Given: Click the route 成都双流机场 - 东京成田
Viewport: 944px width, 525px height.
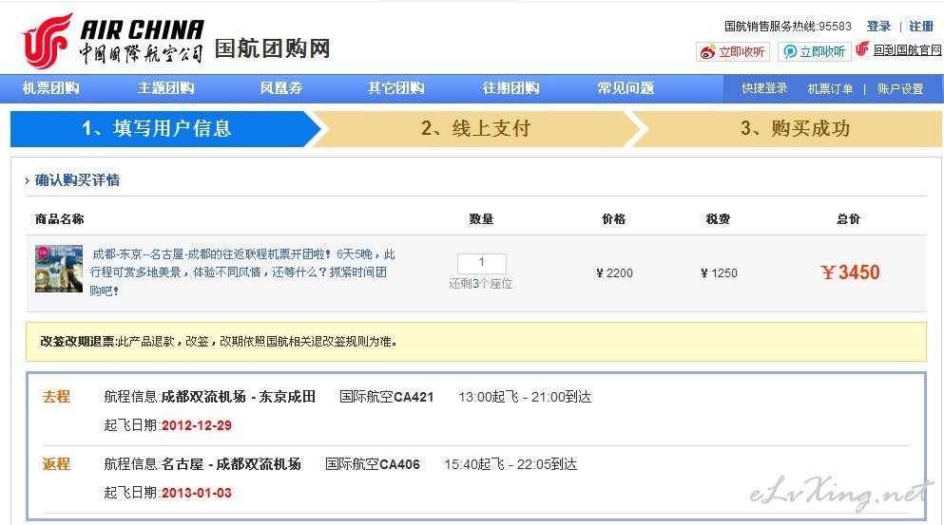Looking at the screenshot, I should (239, 397).
